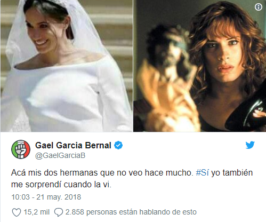Open the fist profile avatar
The height and width of the screenshot is (222, 266).
click(x=21, y=149)
